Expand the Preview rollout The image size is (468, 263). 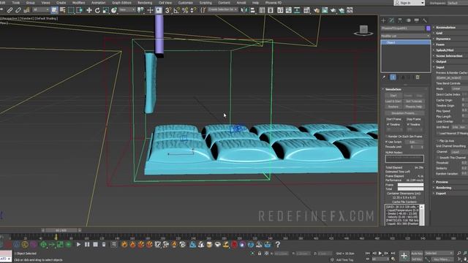(442, 182)
